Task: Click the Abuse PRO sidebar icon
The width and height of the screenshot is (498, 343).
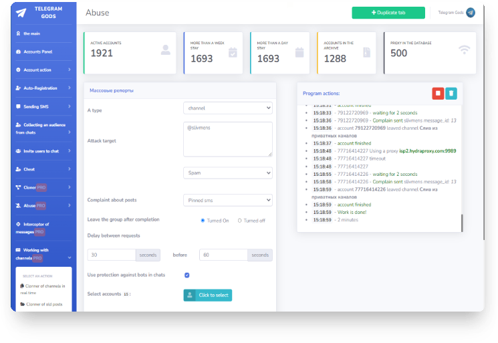Action: pos(18,205)
